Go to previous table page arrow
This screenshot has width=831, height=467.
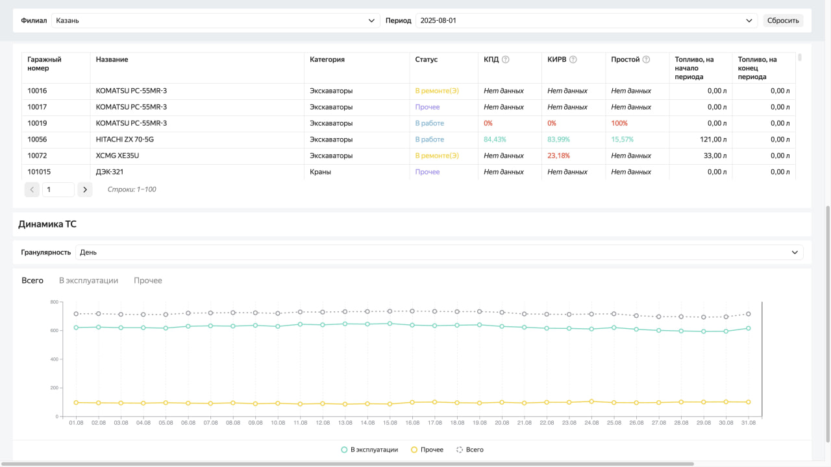point(32,189)
